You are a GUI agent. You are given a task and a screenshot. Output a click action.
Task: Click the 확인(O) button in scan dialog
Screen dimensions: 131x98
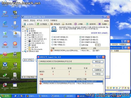(98, 62)
